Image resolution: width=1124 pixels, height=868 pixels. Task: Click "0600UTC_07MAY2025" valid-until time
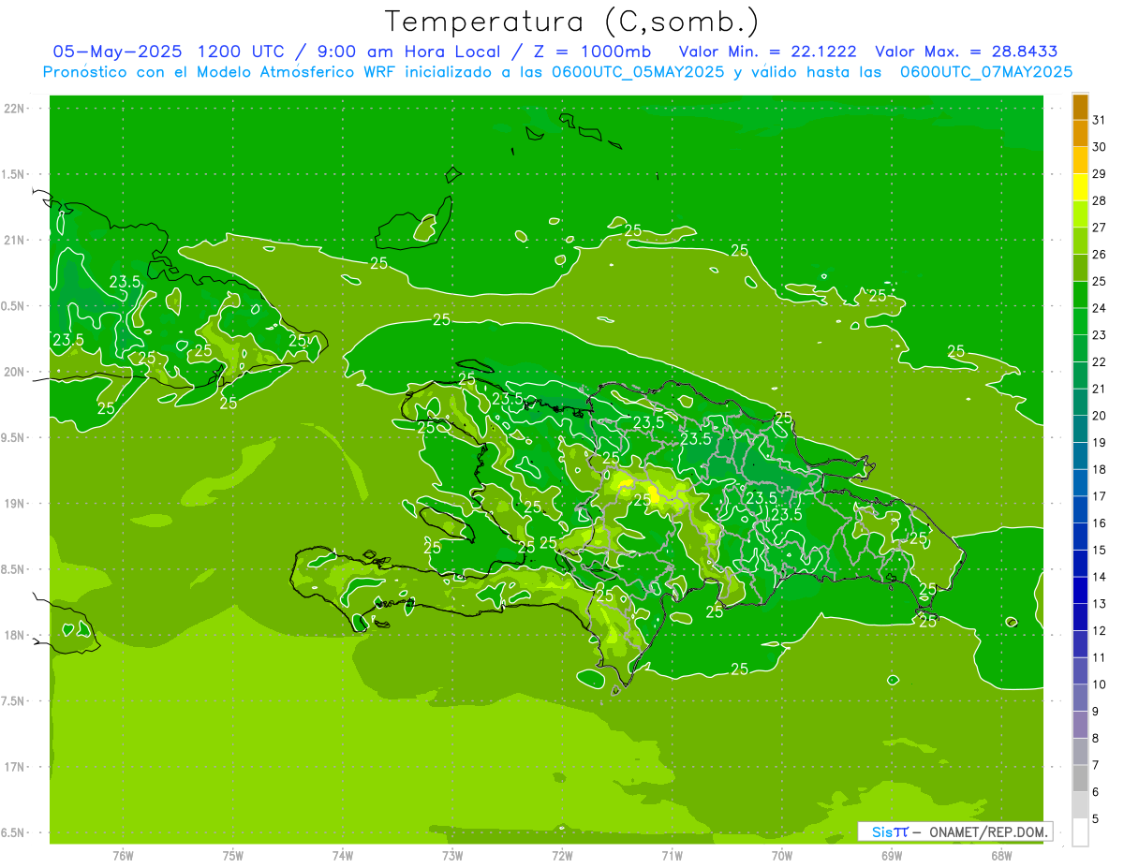986,71
